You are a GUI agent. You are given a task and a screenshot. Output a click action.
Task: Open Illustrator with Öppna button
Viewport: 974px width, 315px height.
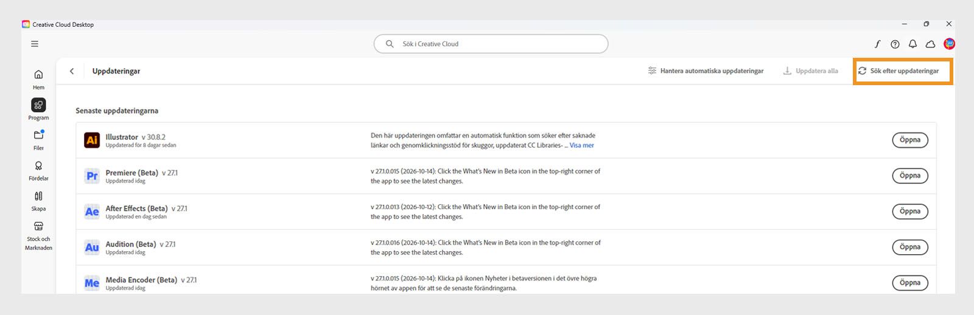(910, 140)
